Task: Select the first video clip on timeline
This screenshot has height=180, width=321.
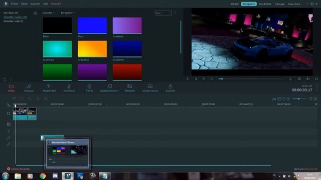Action: pos(20,114)
